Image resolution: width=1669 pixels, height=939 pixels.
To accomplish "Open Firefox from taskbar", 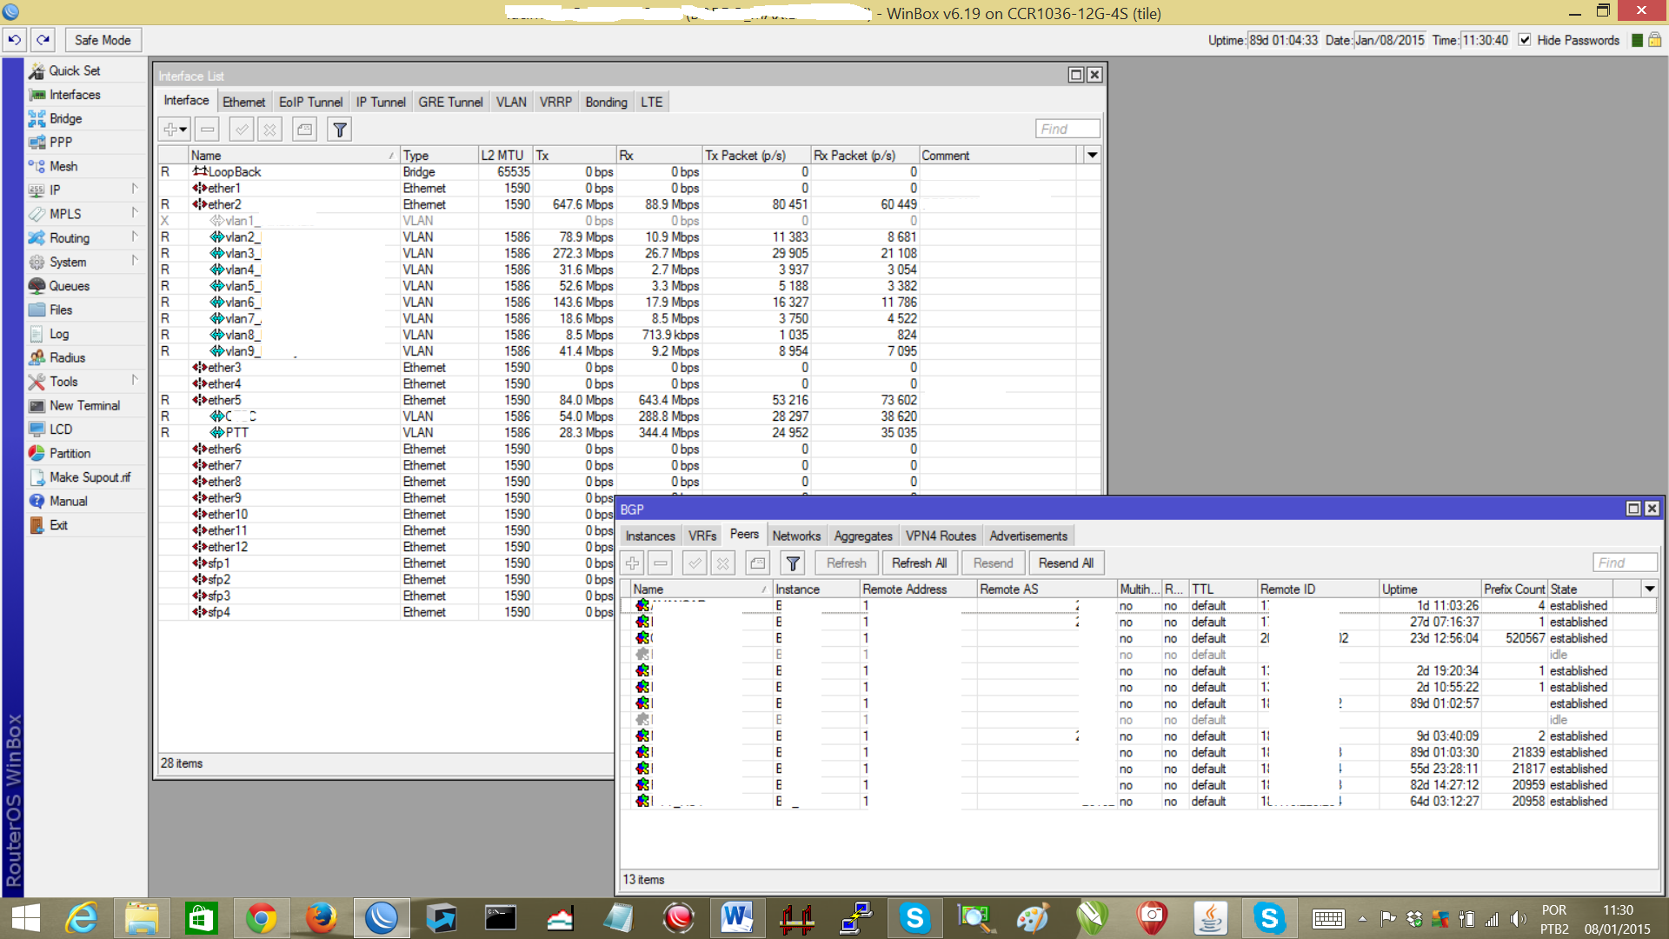I will pos(321,918).
